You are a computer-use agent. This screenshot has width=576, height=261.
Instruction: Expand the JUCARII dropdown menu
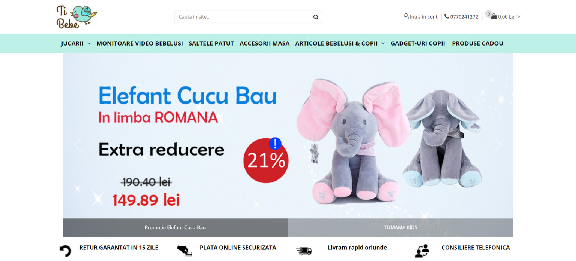pyautogui.click(x=89, y=44)
